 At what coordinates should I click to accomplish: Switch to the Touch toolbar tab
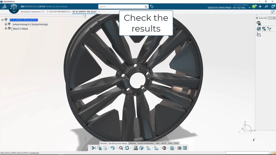pos(176,143)
